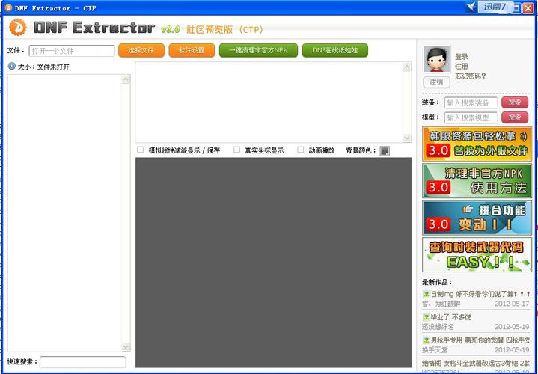Click image icon before 男枪手专用 post
Screen dimensions: 538x374
point(427,340)
